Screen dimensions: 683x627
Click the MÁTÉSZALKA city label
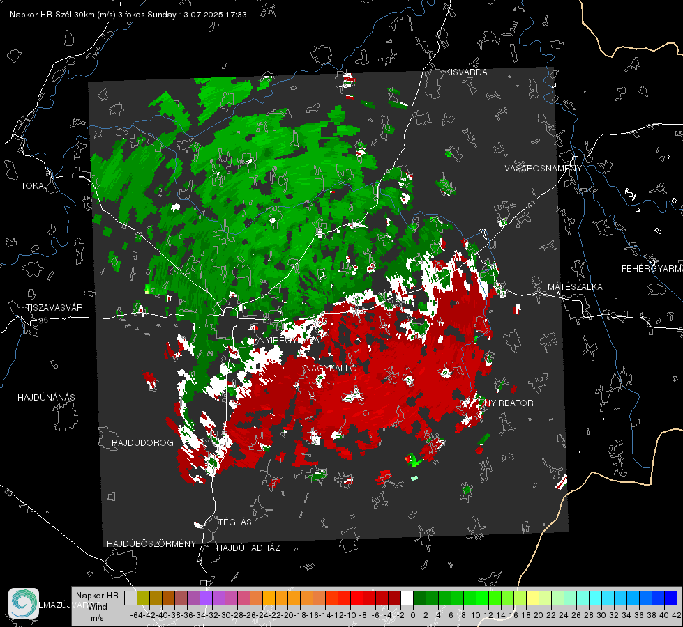575,287
